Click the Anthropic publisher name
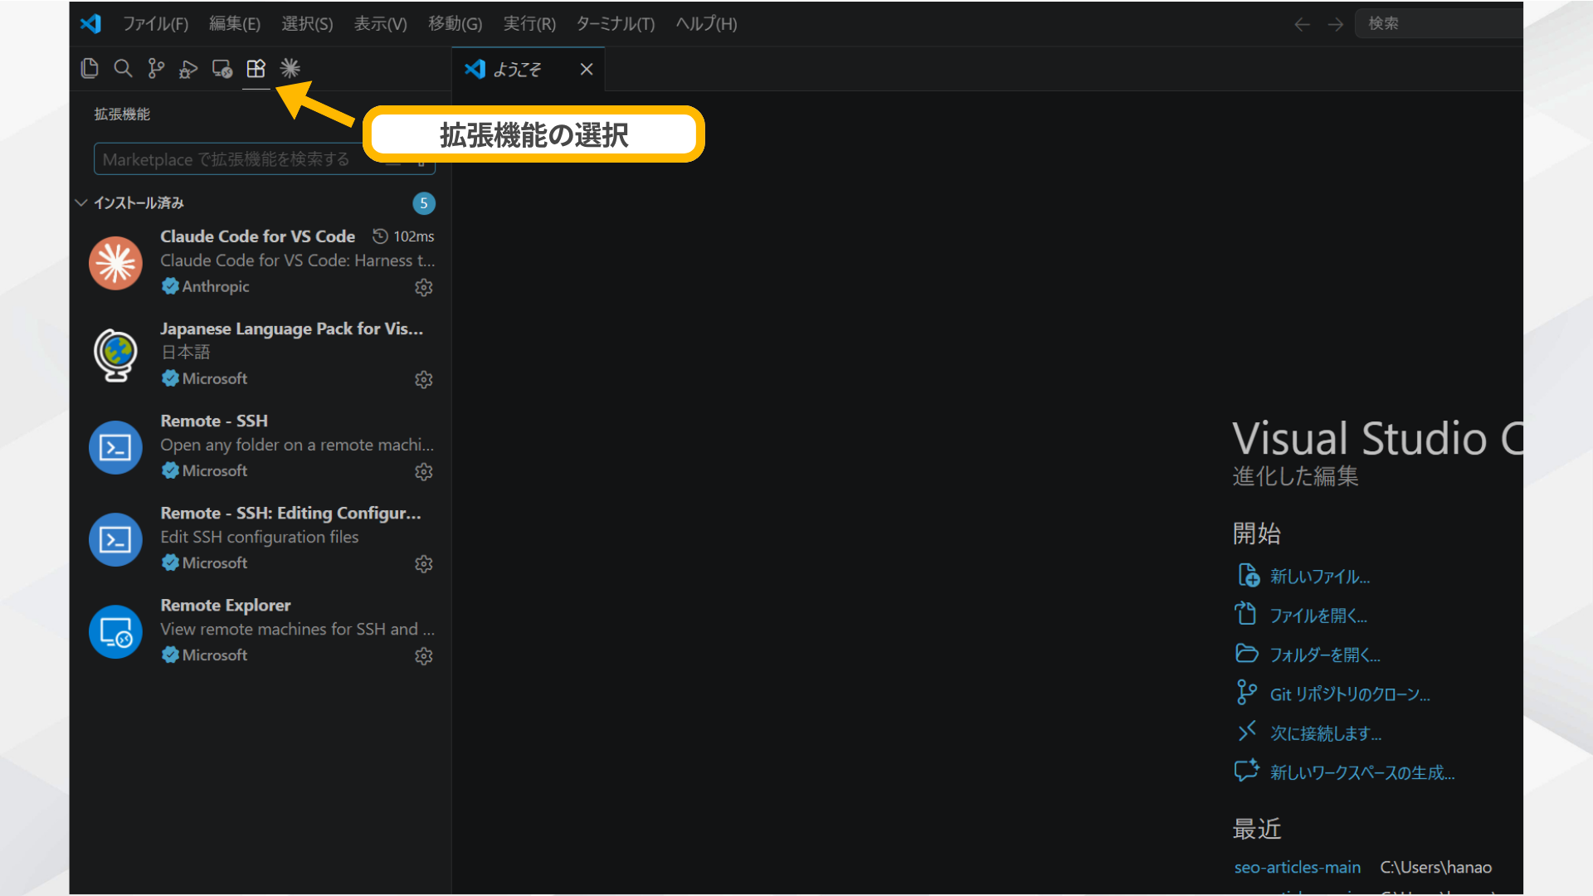Viewport: 1593px width, 896px height. coord(215,286)
